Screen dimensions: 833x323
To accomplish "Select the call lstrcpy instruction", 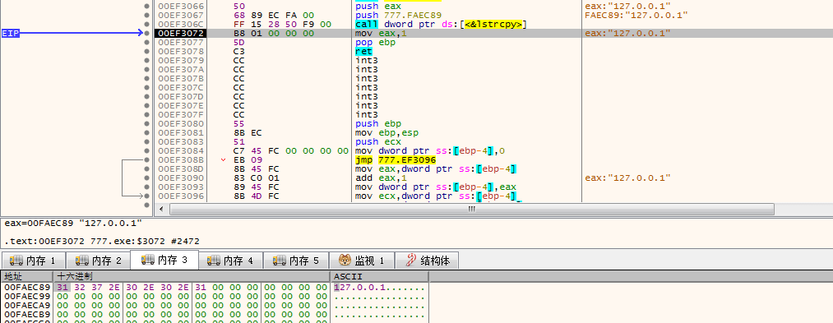I will [x=441, y=25].
